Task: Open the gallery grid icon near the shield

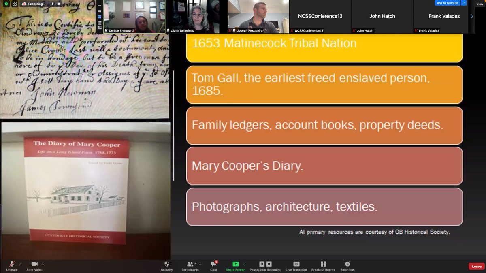Action: 14,4
